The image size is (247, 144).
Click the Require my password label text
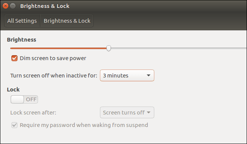point(84,125)
